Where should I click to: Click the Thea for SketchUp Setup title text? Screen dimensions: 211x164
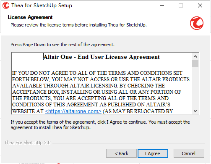[42, 5]
